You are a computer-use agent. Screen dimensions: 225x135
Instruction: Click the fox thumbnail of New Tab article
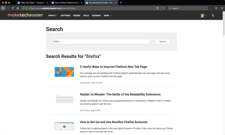[64, 72]
